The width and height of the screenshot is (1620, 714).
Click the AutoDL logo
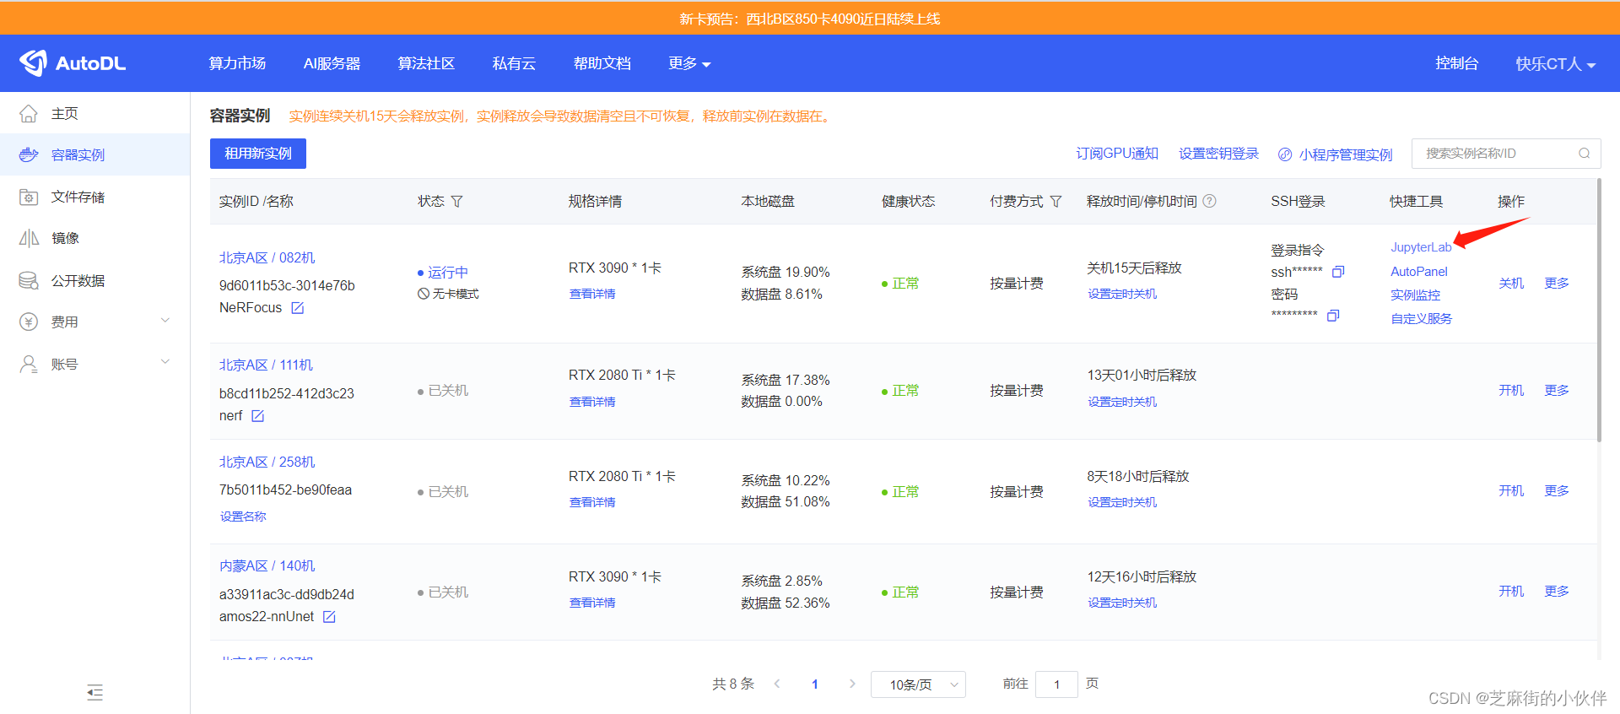click(x=73, y=63)
